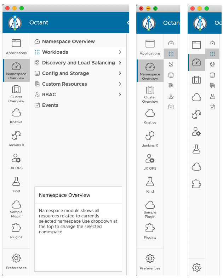The image size is (223, 279).
Task: Select Workloads menu entry
Action: point(78,52)
